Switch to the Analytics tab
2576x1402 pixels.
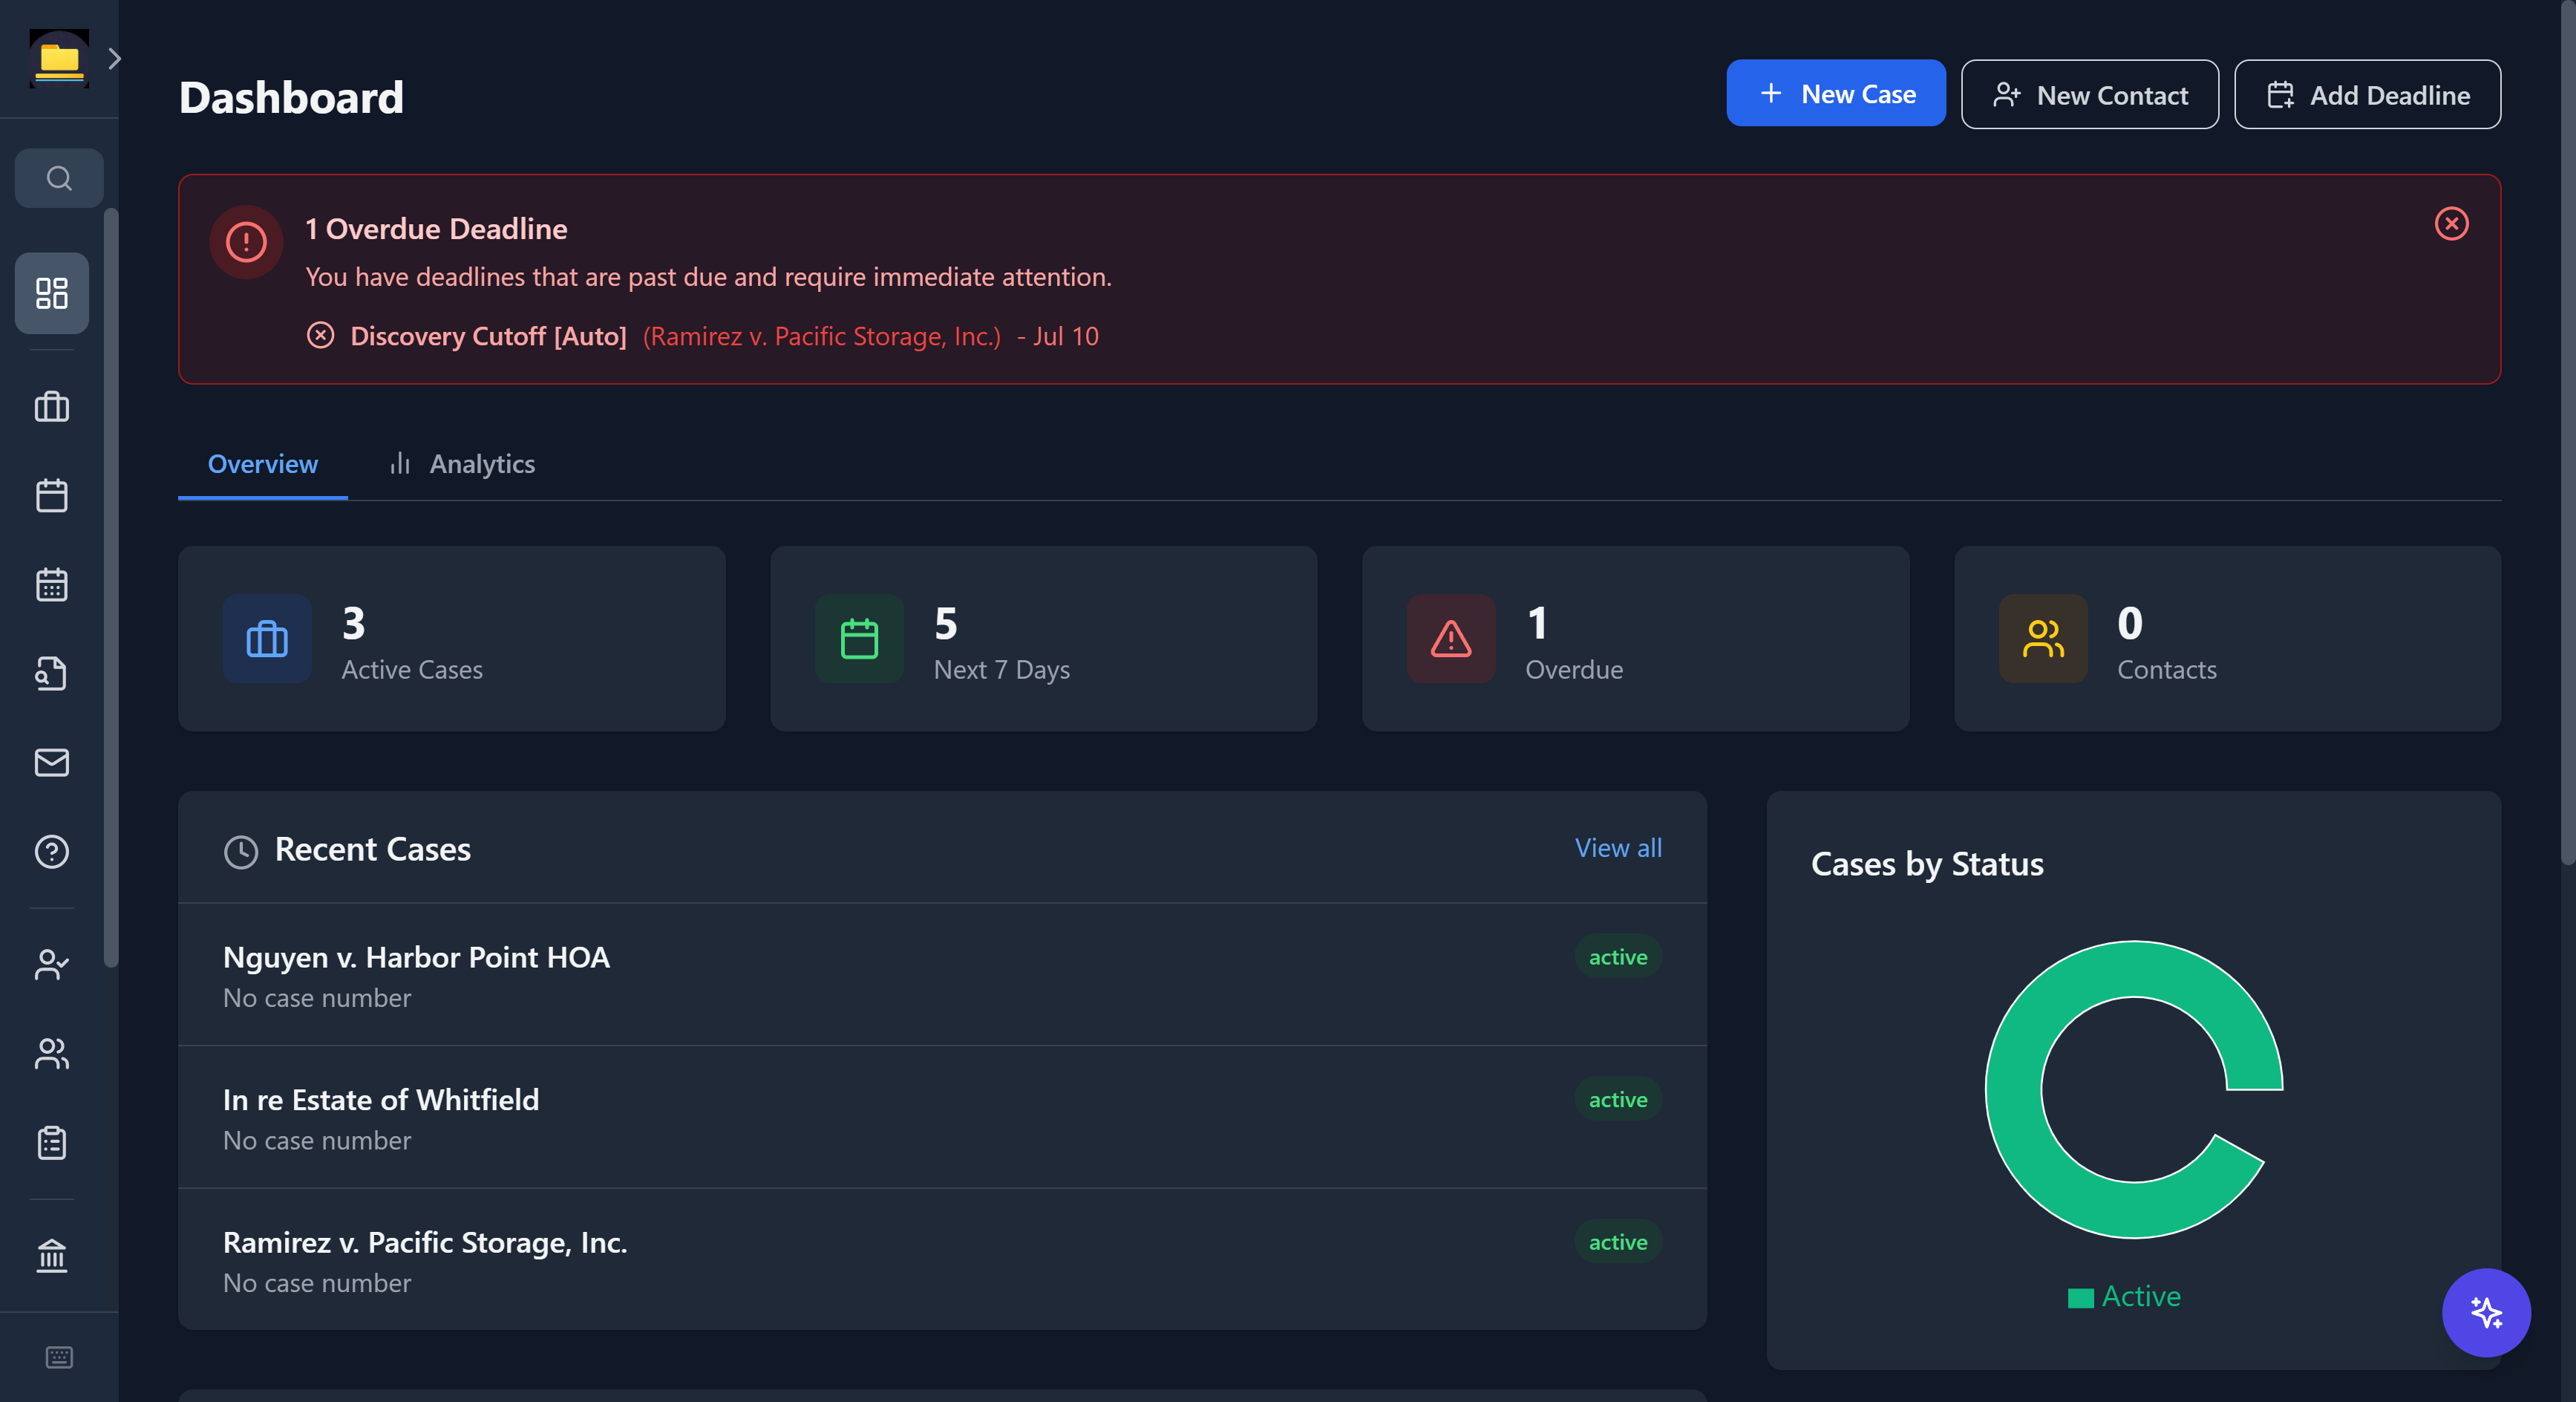(462, 464)
